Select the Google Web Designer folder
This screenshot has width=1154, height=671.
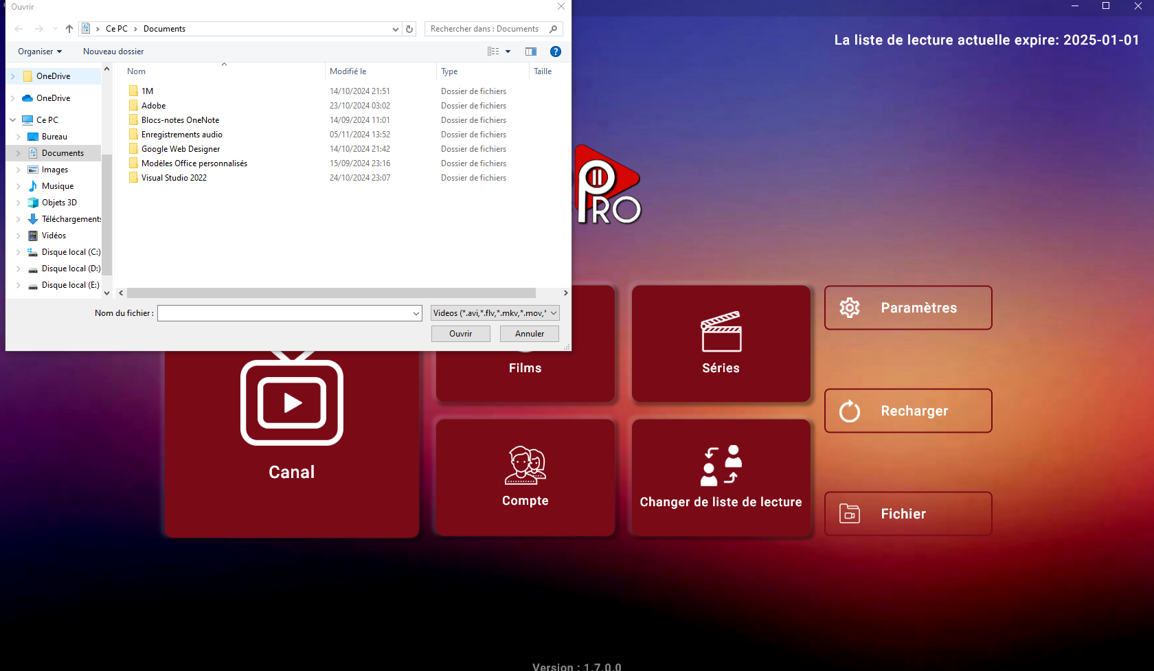181,148
